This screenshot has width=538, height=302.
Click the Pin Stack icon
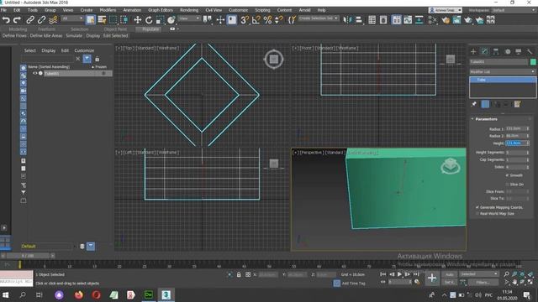[474, 104]
